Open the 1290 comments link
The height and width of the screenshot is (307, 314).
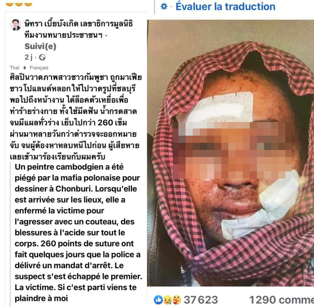coord(281,300)
